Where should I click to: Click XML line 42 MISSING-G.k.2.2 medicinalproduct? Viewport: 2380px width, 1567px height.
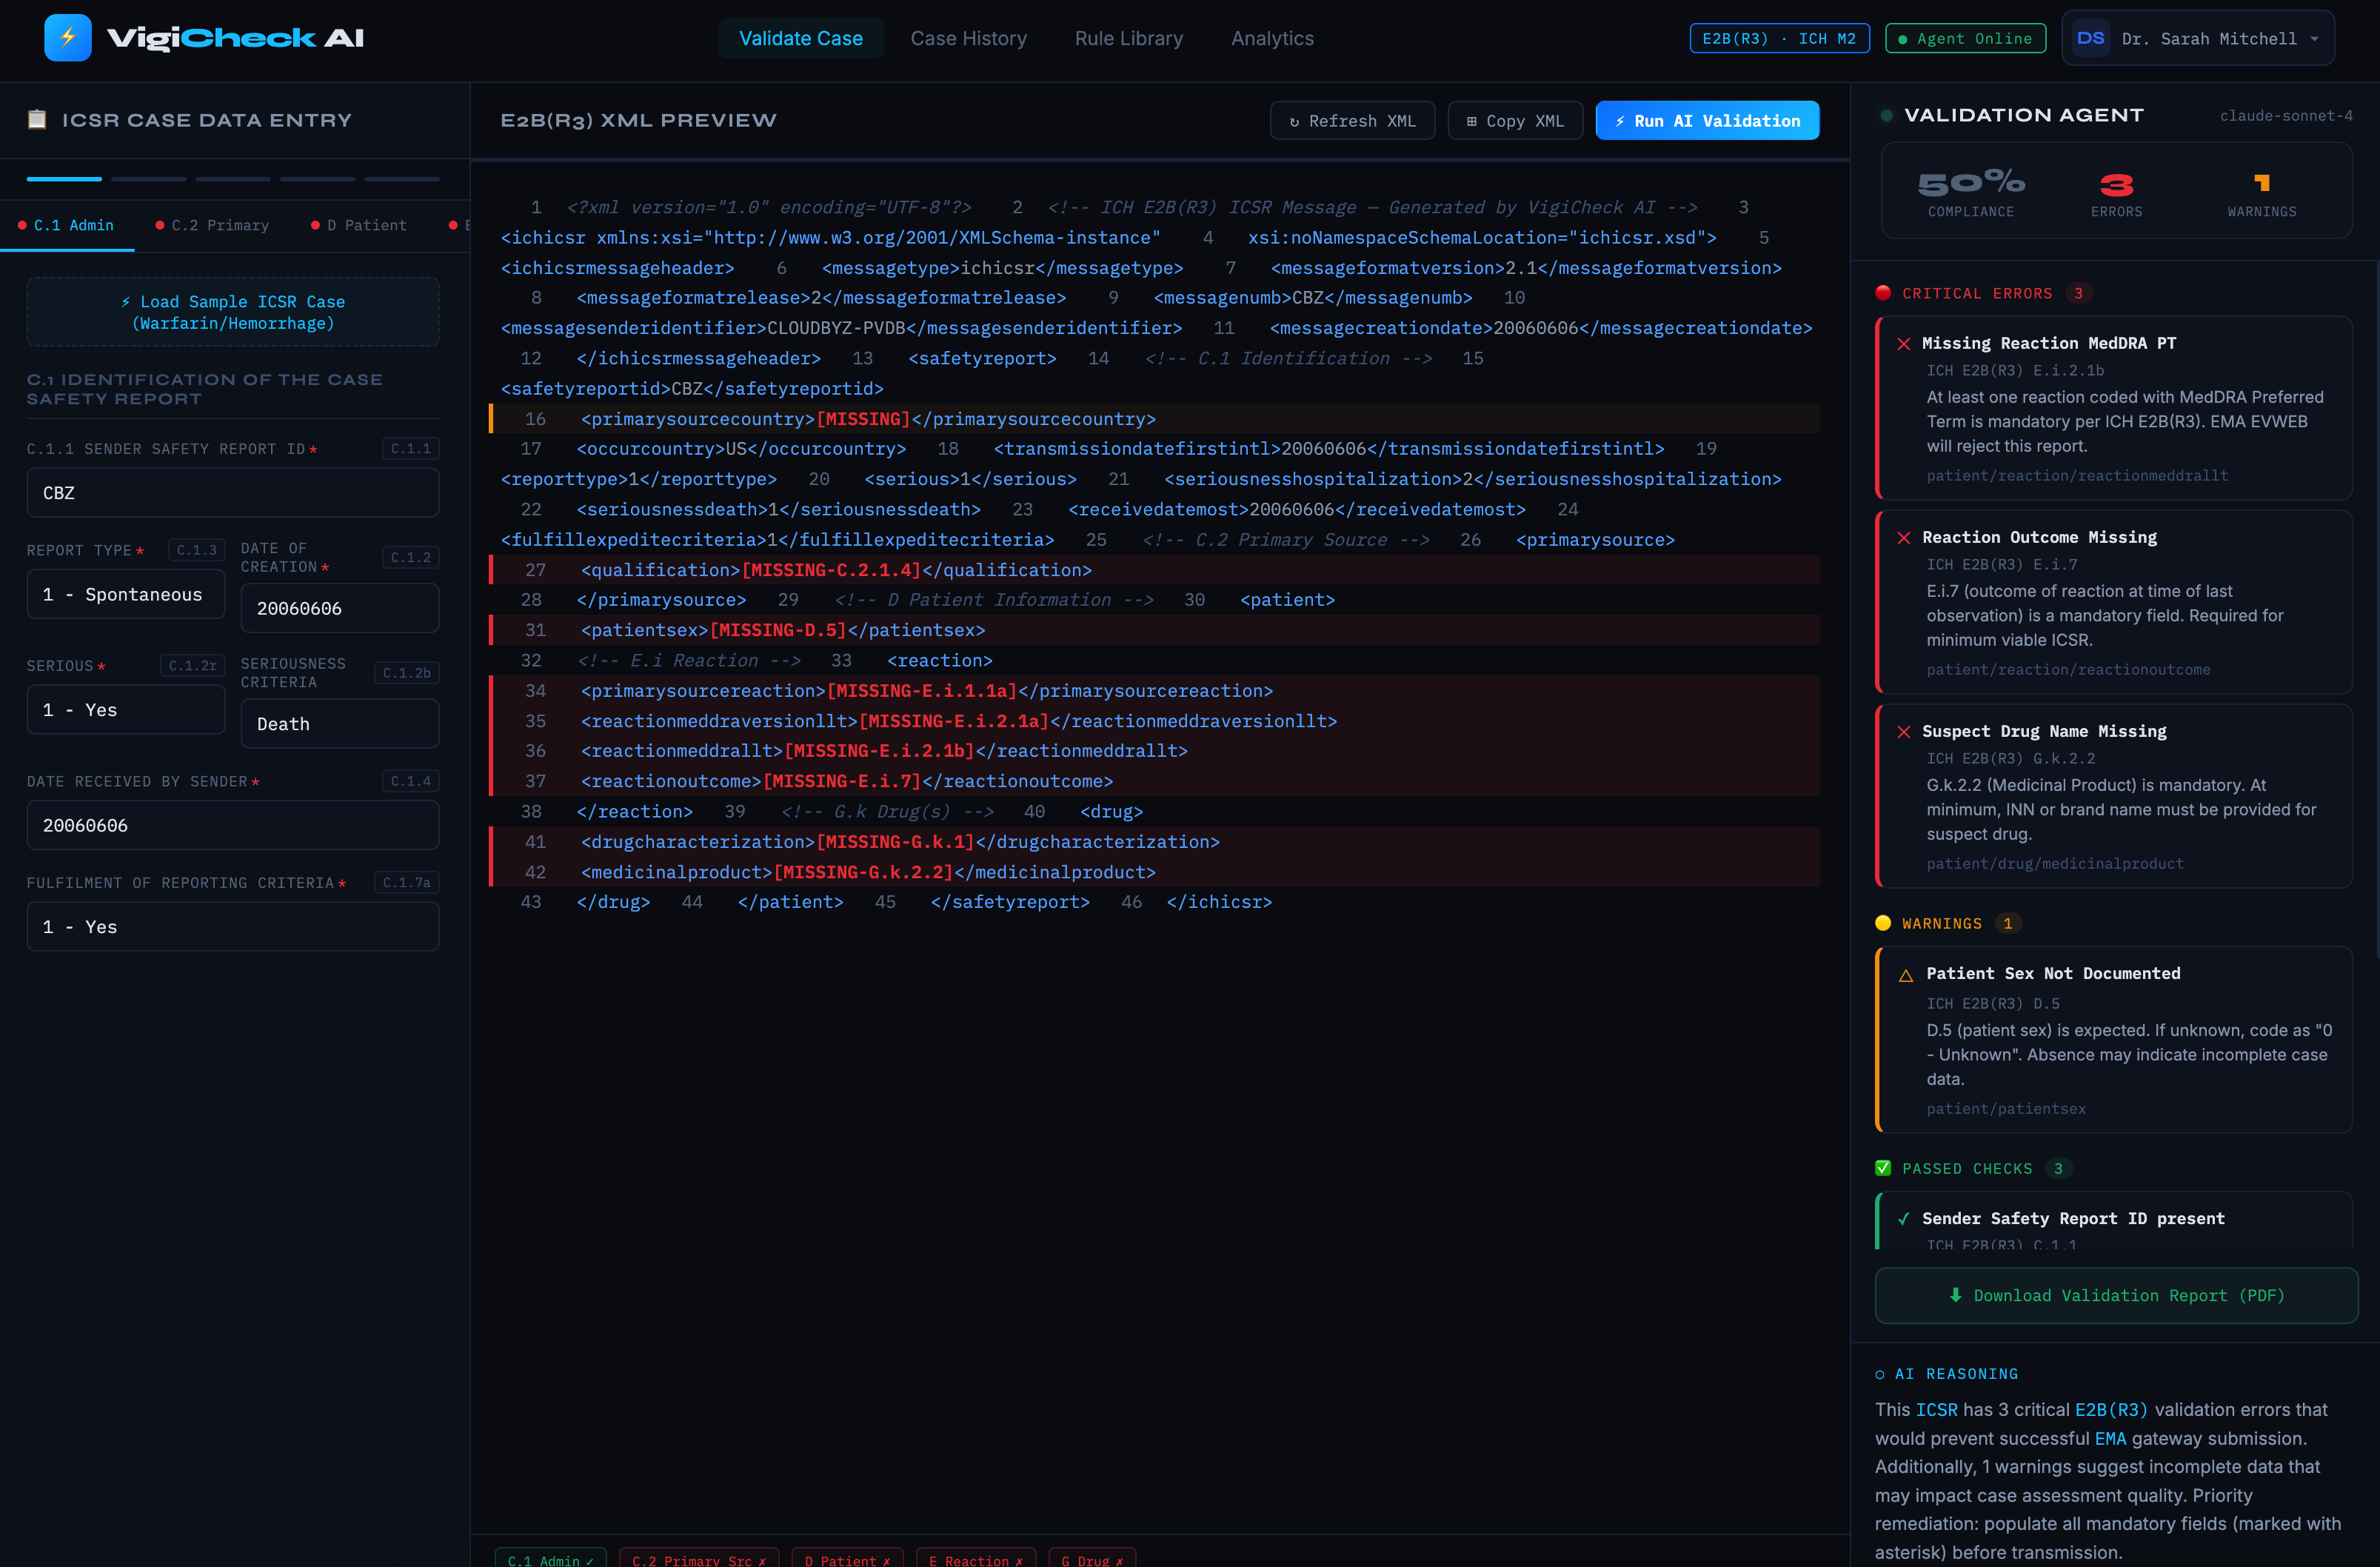point(1154,872)
